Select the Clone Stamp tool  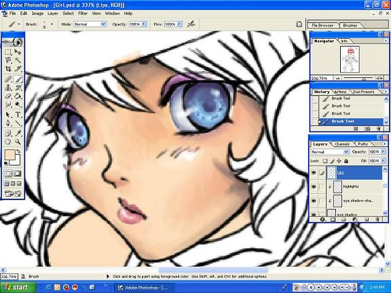8,87
